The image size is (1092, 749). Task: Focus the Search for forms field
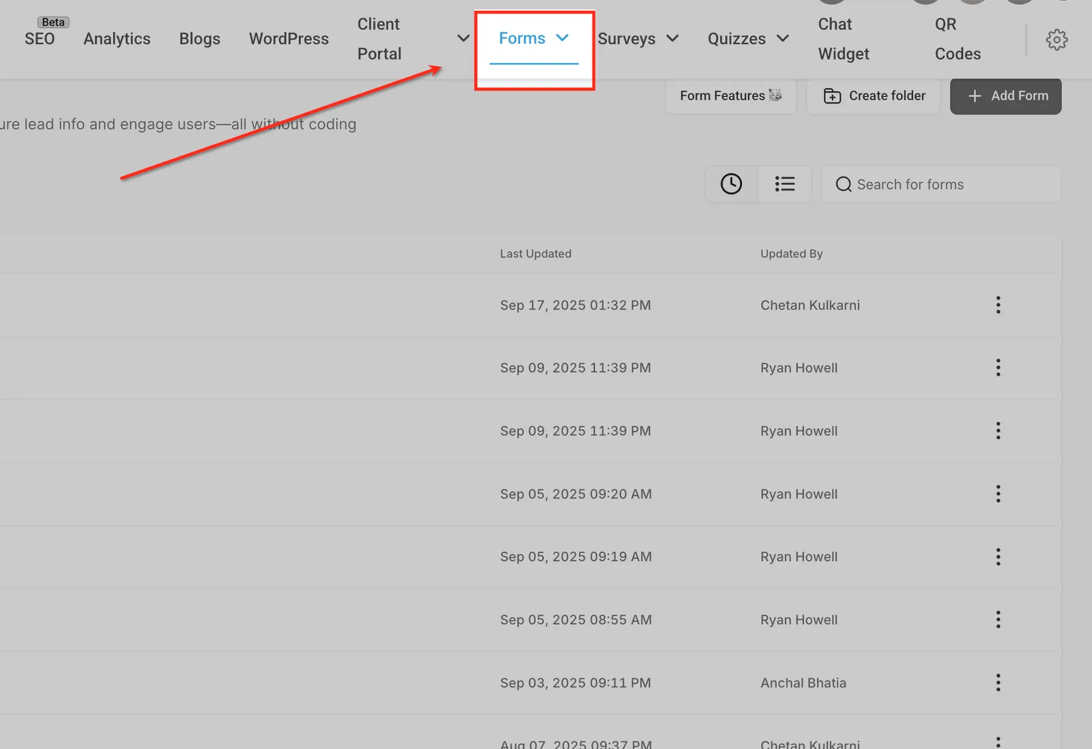click(941, 184)
